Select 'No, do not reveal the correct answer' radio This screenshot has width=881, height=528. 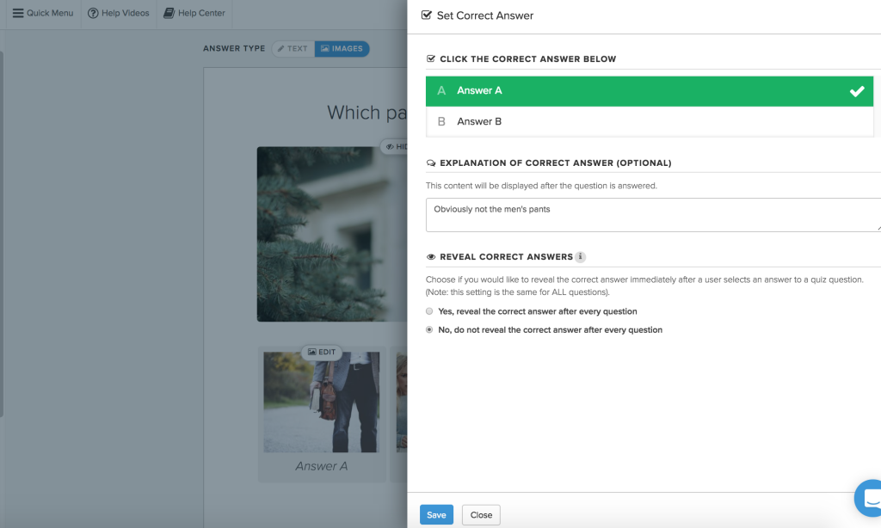click(429, 329)
